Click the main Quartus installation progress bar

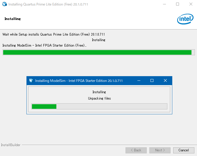98,52
